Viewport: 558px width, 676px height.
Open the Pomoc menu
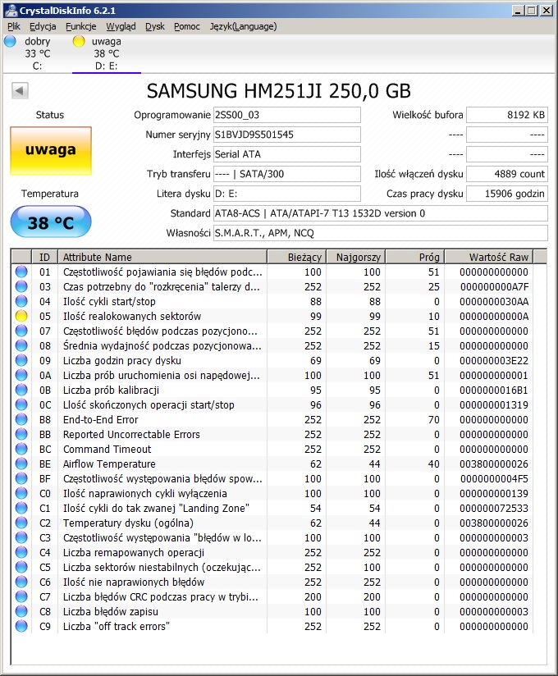[187, 27]
